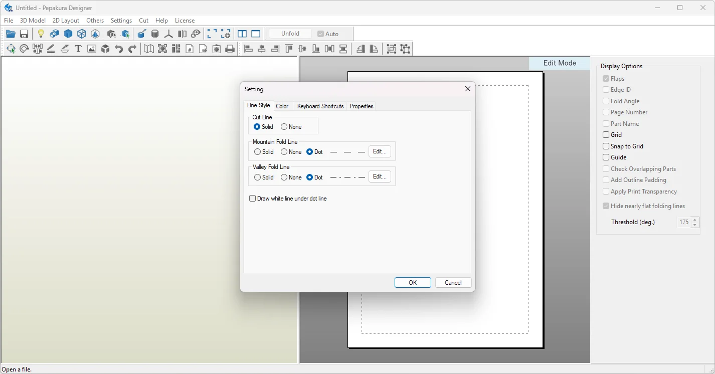Switch to the Color tab

pos(282,106)
